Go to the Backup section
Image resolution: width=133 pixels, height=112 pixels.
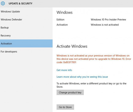click(x=26, y=27)
